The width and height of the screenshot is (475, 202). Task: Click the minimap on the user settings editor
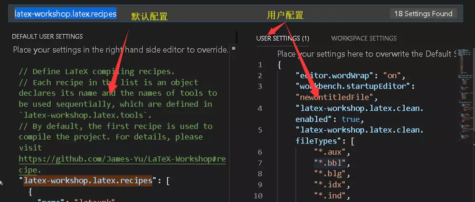(465, 94)
